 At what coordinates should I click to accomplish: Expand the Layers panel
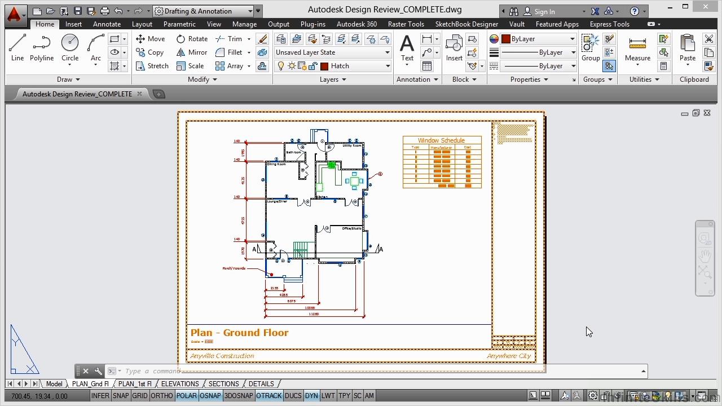point(333,80)
